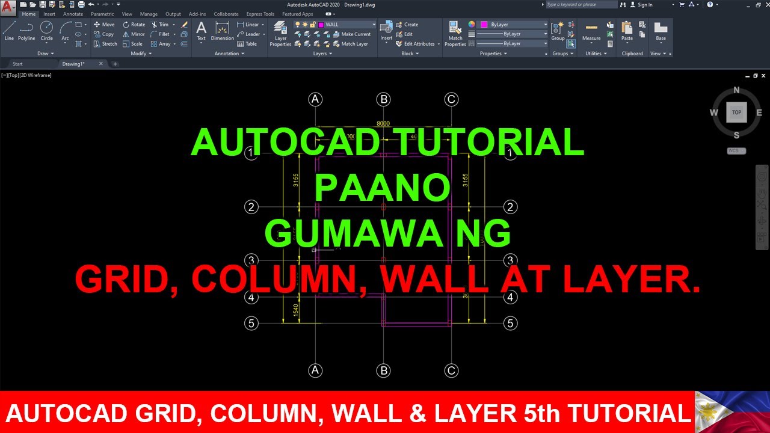Activate the Scale command
Screen dimensions: 770x433
[x=132, y=44]
